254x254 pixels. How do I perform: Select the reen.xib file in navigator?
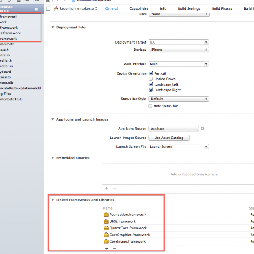(6, 83)
